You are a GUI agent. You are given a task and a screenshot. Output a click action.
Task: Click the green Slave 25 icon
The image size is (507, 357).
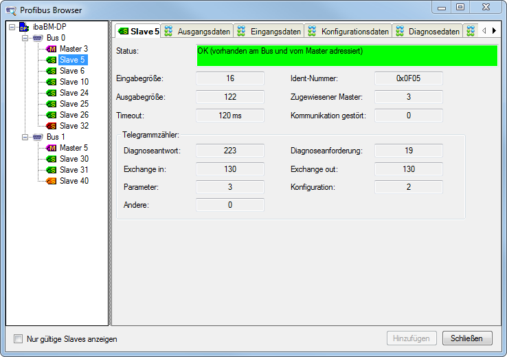51,104
